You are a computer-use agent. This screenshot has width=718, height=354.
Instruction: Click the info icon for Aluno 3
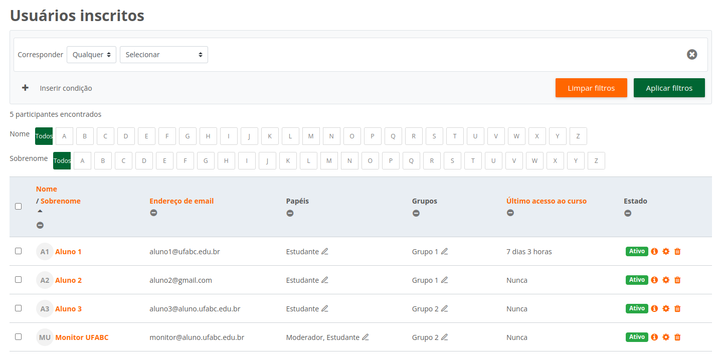click(x=654, y=309)
